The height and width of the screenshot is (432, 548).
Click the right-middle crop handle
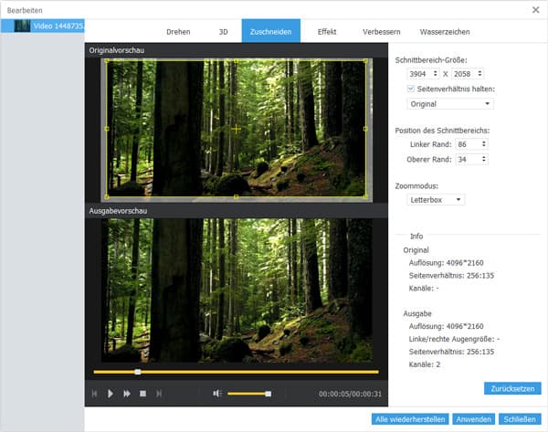[365, 129]
